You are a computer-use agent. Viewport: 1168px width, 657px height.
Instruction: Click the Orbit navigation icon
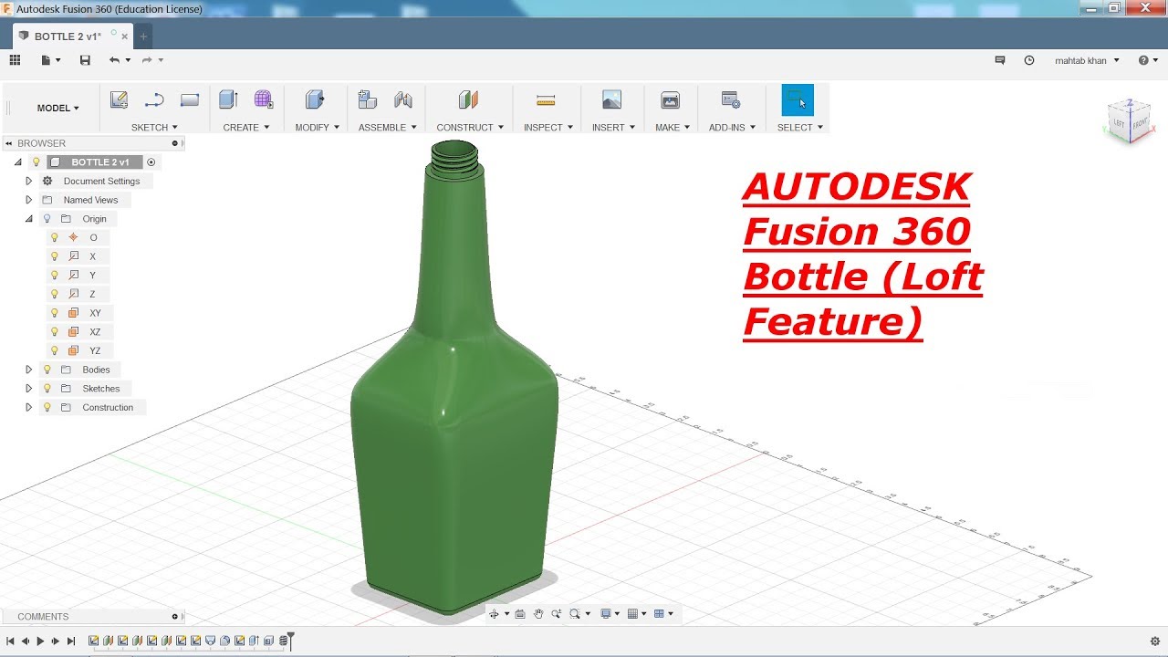point(494,614)
